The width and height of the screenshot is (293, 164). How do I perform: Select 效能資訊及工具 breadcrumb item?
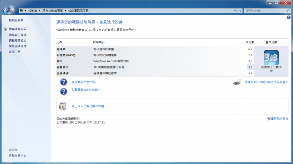click(78, 11)
